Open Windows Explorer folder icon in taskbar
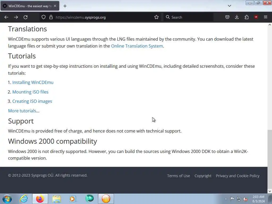The width and height of the screenshot is (272, 204). coord(57,199)
